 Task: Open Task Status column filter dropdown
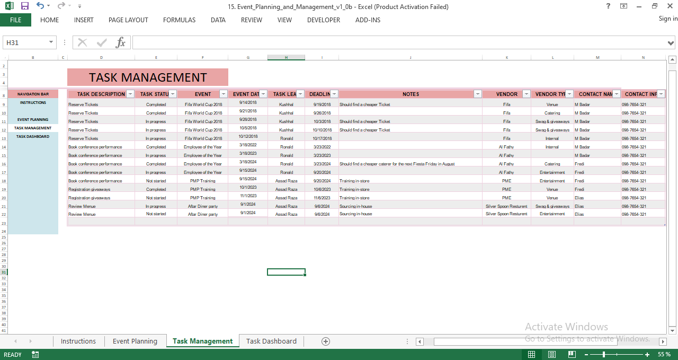tap(173, 94)
